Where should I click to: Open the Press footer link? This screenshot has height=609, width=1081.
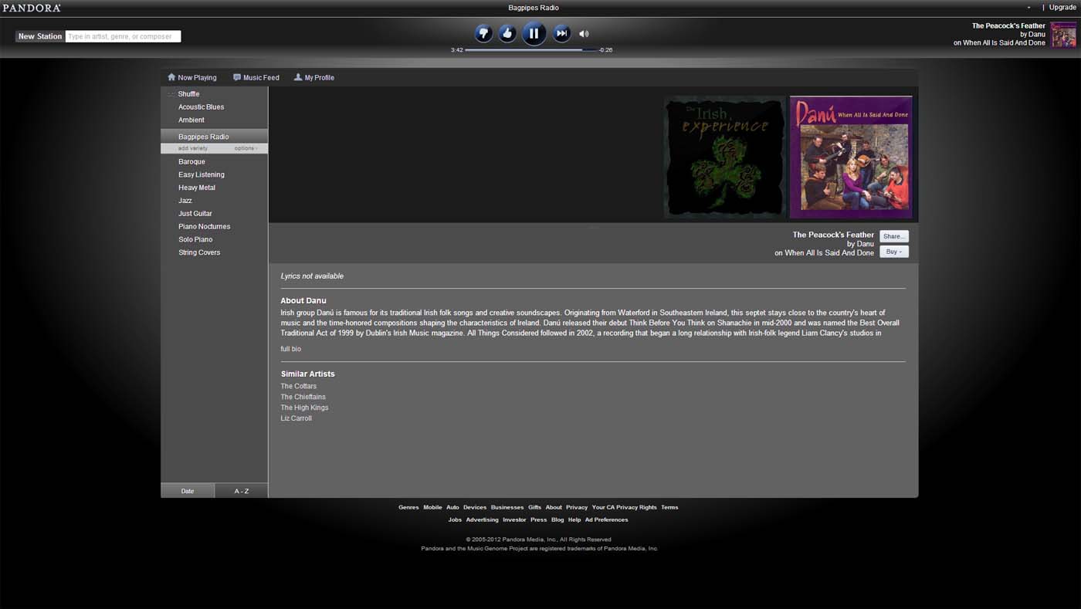click(x=538, y=520)
